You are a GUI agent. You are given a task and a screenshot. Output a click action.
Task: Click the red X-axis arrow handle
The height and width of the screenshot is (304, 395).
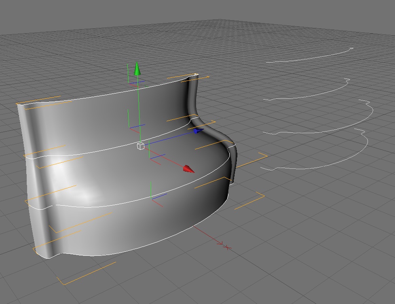(189, 169)
